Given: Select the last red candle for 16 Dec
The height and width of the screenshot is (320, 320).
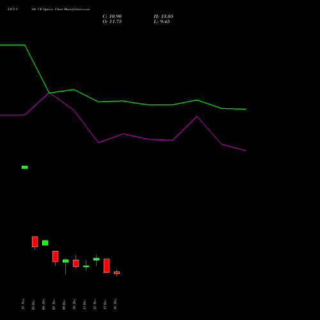Looking at the screenshot, I should coord(117,273).
